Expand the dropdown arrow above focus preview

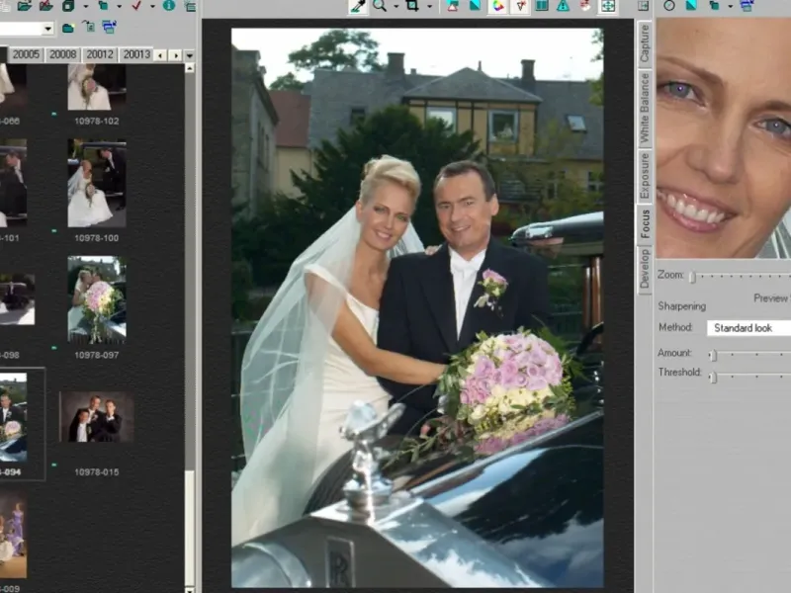[730, 7]
